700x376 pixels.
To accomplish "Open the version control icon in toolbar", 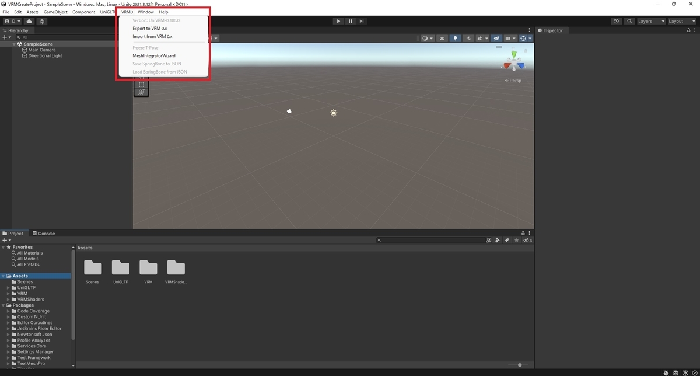I will click(43, 21).
